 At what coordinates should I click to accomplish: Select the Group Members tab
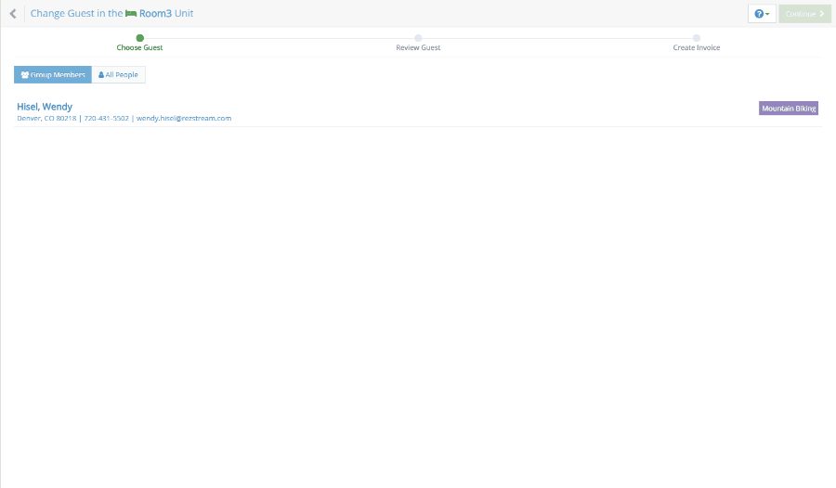[x=53, y=75]
